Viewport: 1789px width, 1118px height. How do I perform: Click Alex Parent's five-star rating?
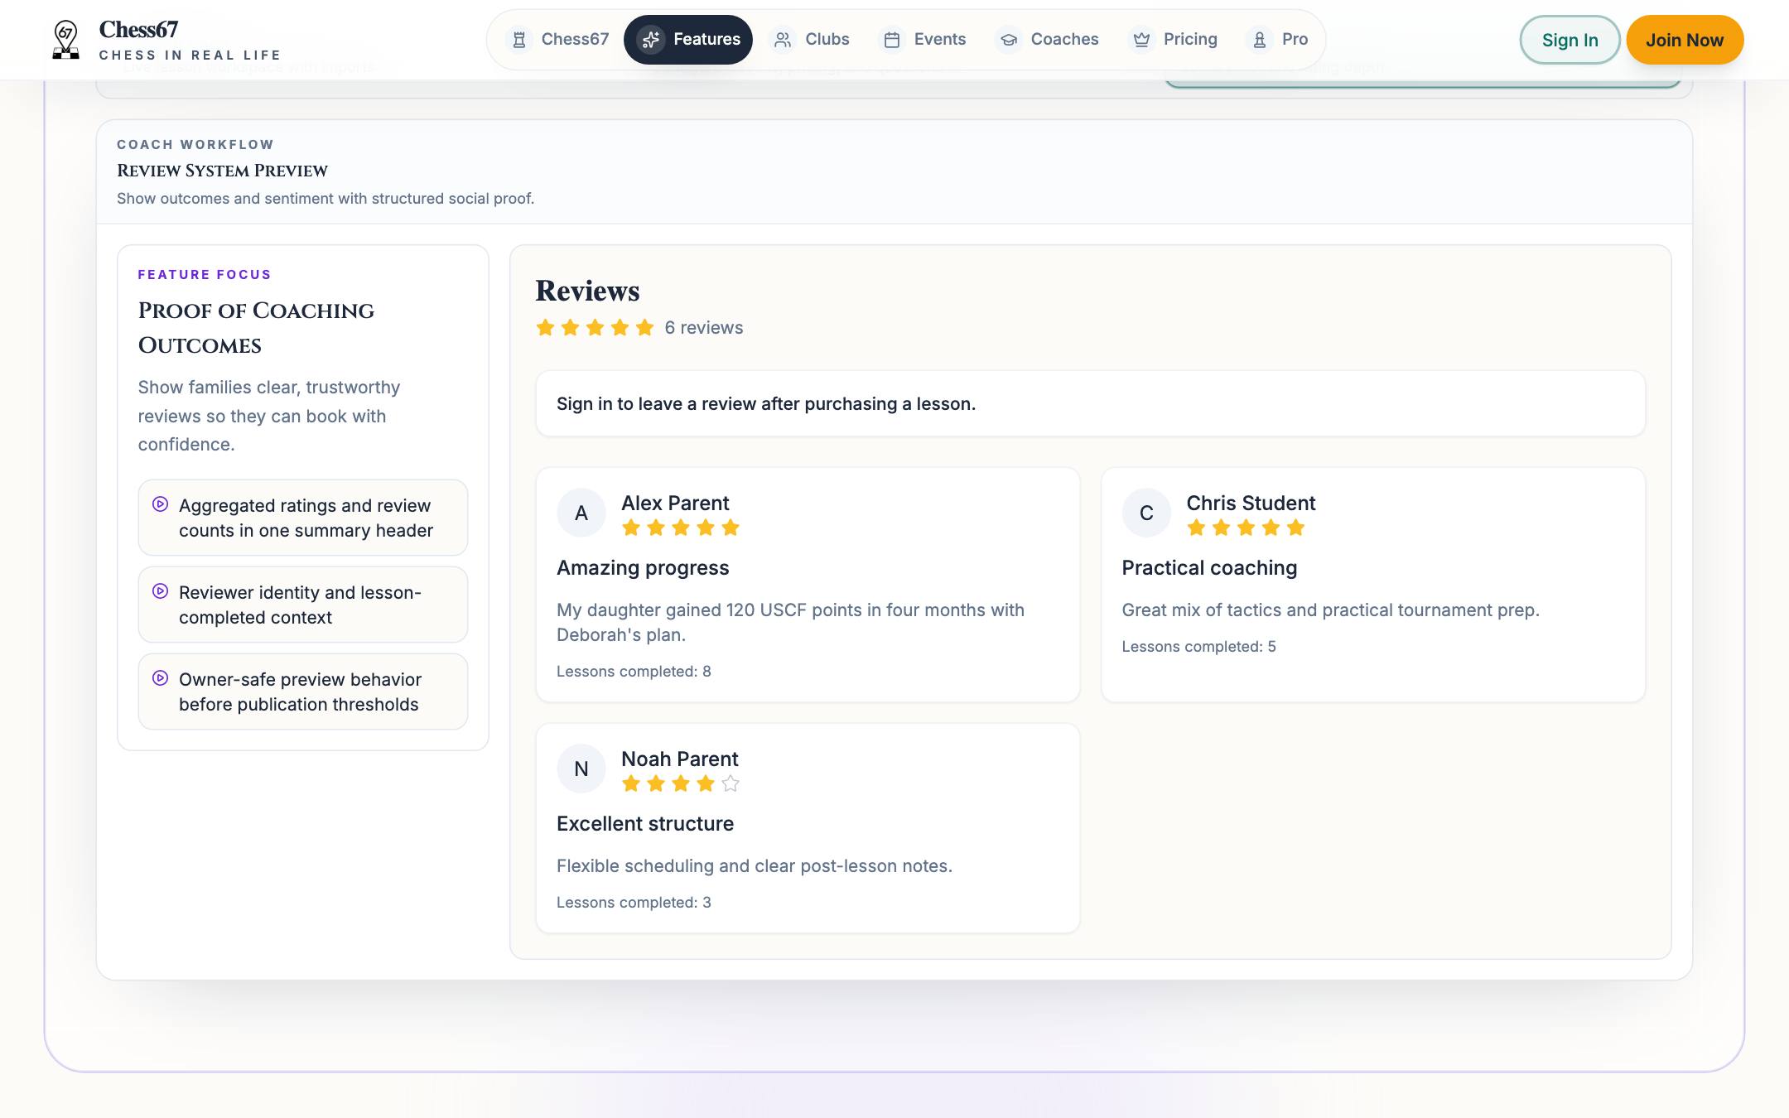(681, 528)
